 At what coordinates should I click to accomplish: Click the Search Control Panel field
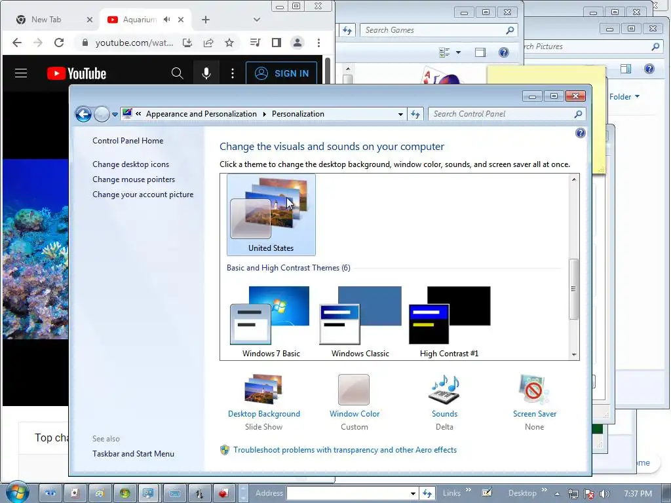click(x=507, y=114)
